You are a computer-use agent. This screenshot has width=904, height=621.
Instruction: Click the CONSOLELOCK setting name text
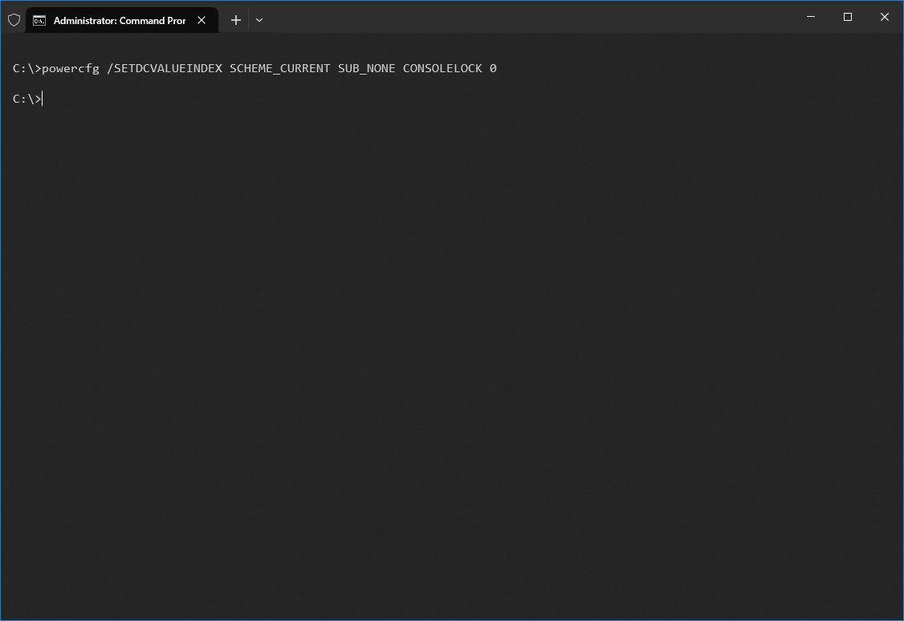(x=442, y=68)
